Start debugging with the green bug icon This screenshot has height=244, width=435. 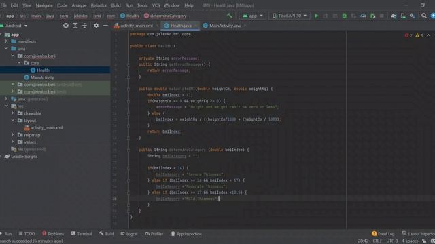(x=345, y=16)
